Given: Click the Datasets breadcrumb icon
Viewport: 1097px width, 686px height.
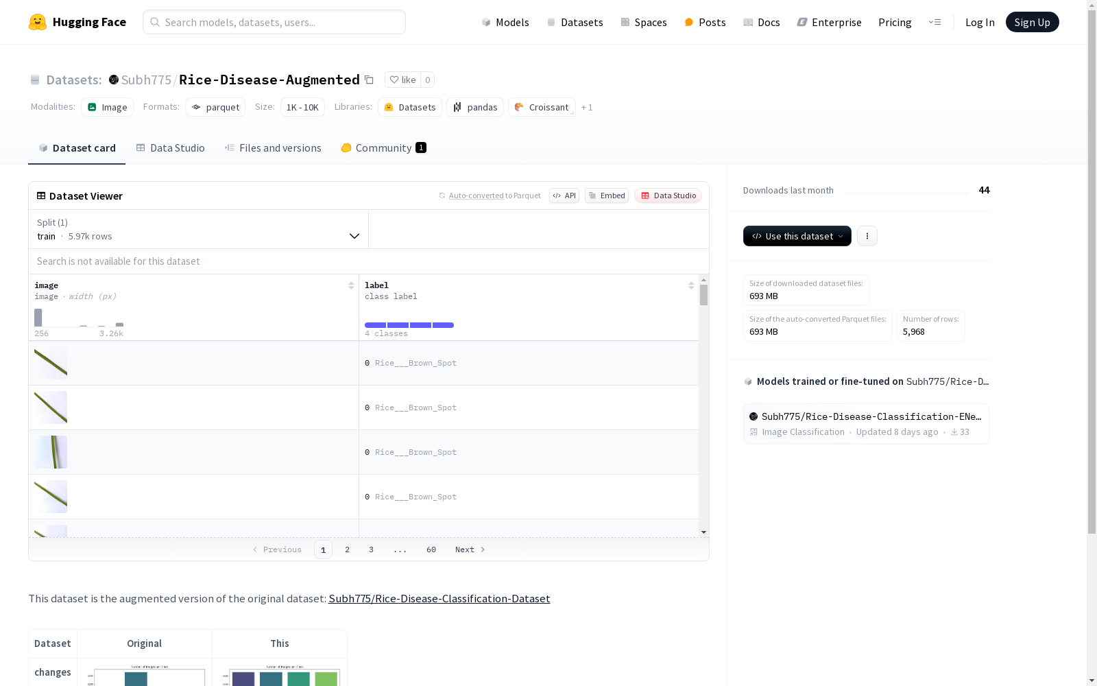Looking at the screenshot, I should tap(35, 80).
